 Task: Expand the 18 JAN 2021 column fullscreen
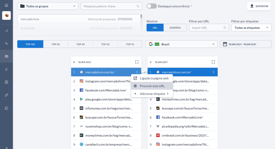[137, 62]
